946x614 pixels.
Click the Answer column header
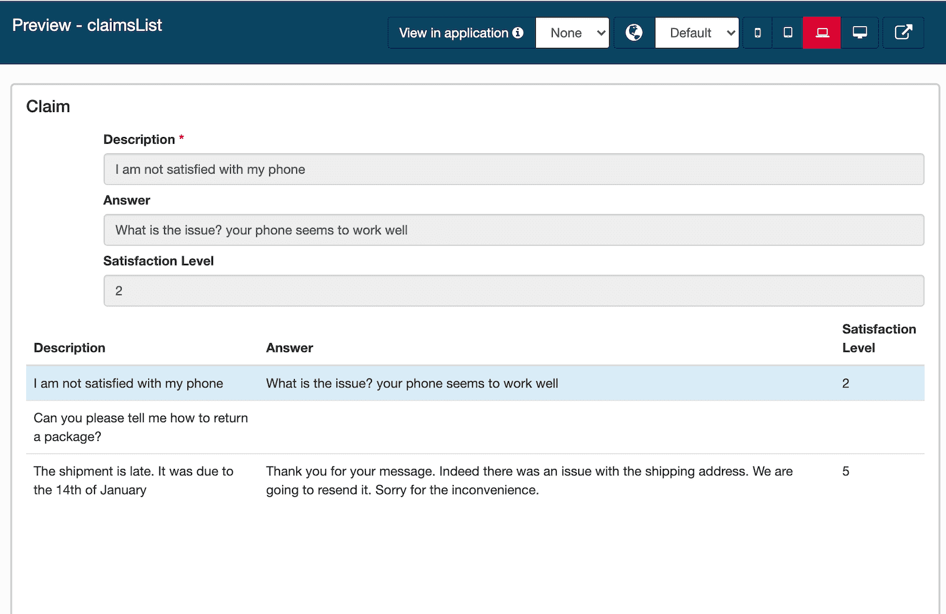tap(289, 347)
